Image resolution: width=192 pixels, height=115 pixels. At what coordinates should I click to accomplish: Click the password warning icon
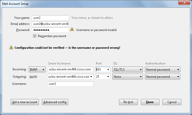(x=72, y=30)
